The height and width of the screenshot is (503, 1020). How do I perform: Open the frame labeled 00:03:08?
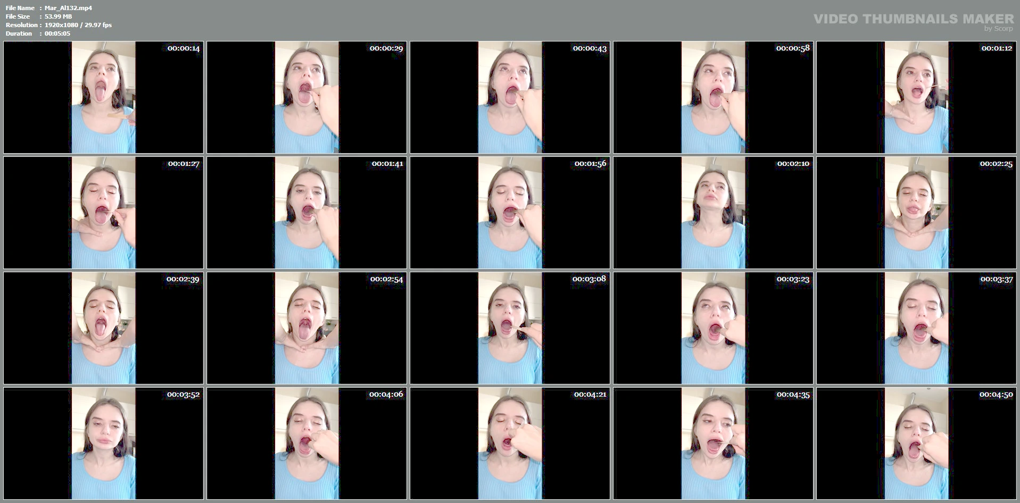510,328
